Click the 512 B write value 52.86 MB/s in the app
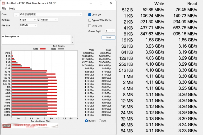Viewport: 203px width, 135px height. 89,53
